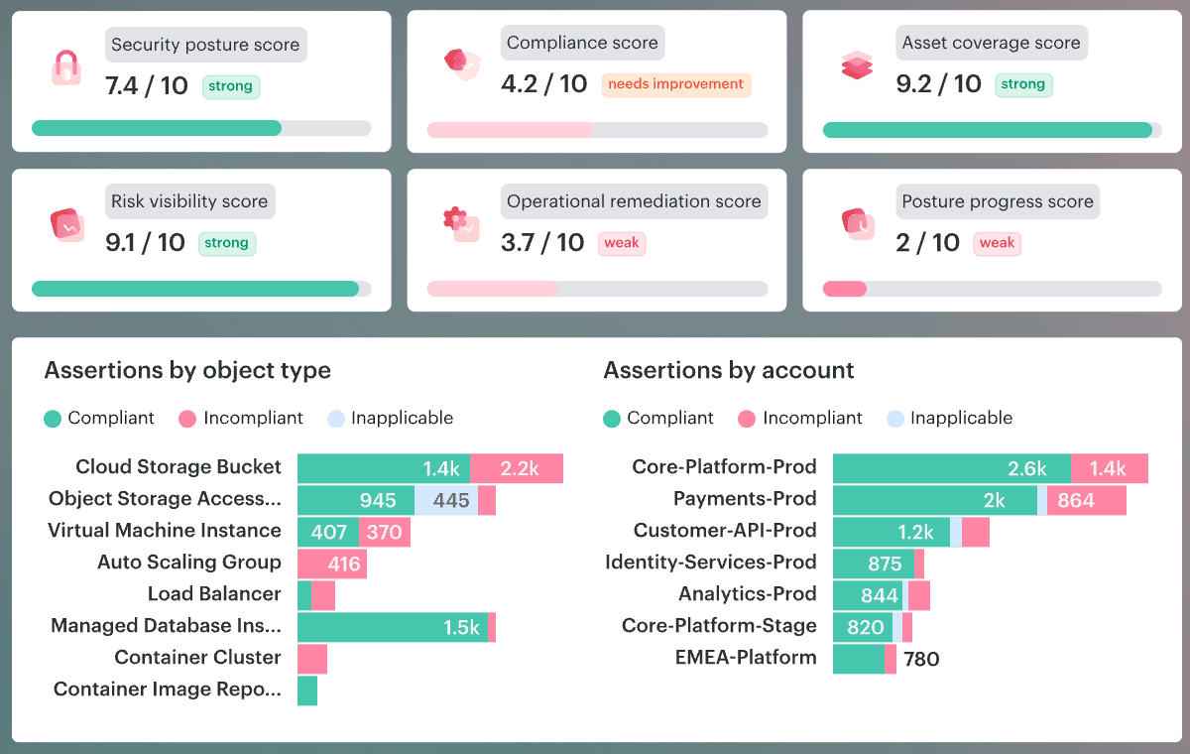Click the Asset coverage layered-stack icon
This screenshot has height=754, width=1190.
[857, 64]
